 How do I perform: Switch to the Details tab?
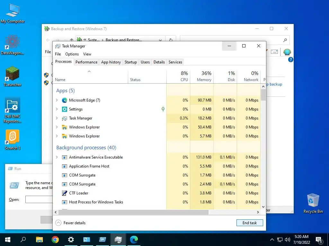tap(159, 62)
